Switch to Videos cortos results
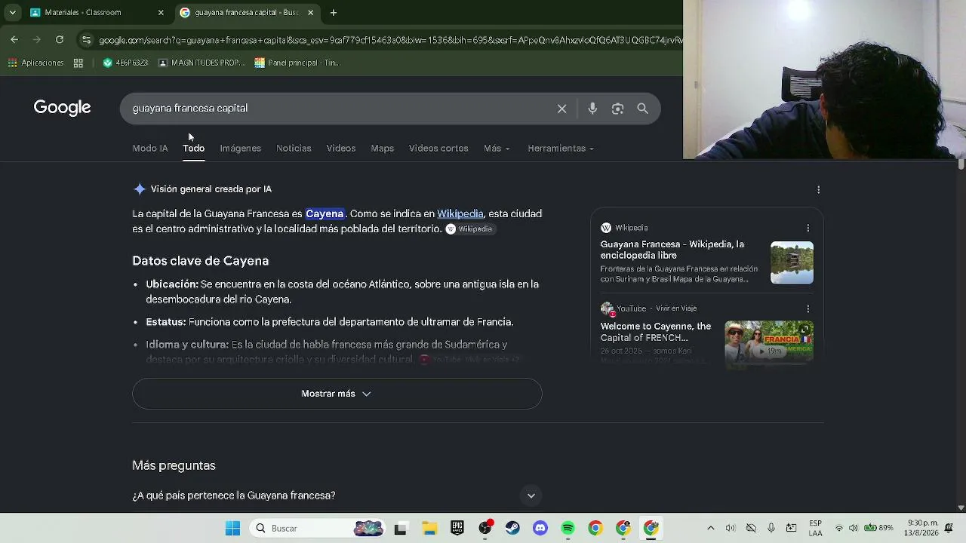 (x=438, y=149)
